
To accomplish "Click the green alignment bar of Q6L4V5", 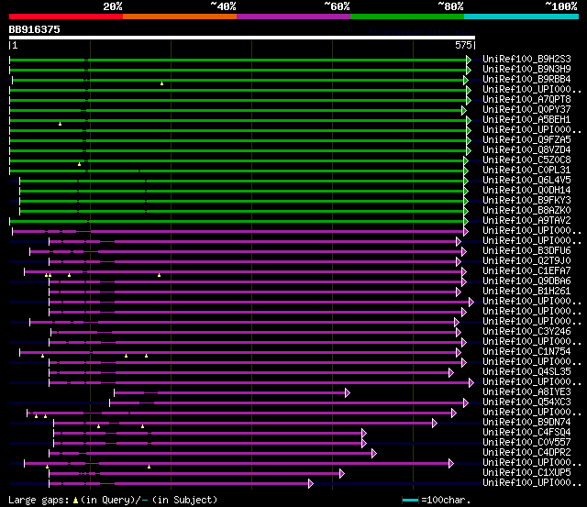I will [242, 182].
